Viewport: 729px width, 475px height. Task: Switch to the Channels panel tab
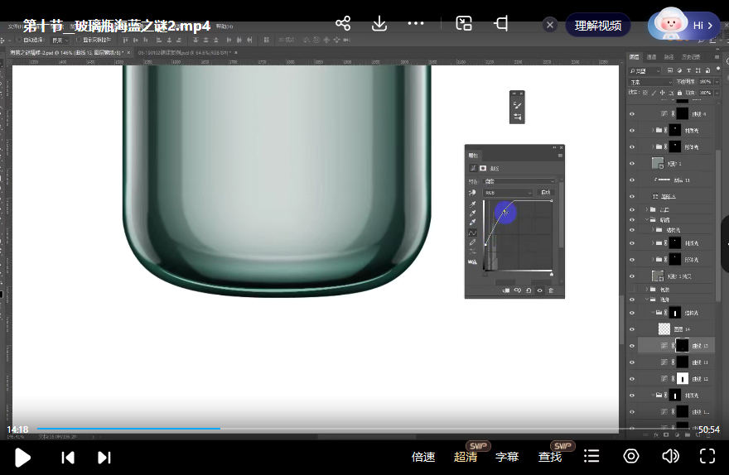[652, 57]
